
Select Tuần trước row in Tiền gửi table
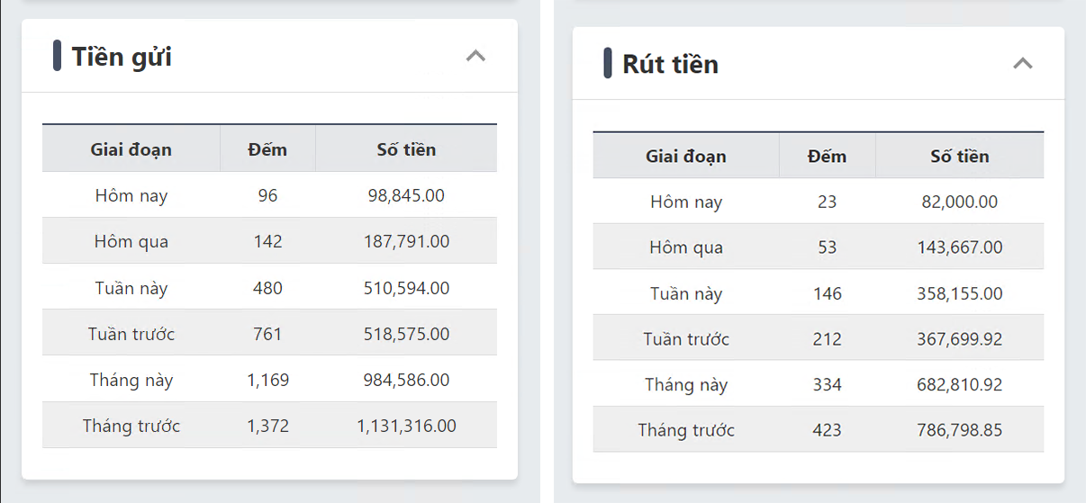click(131, 334)
